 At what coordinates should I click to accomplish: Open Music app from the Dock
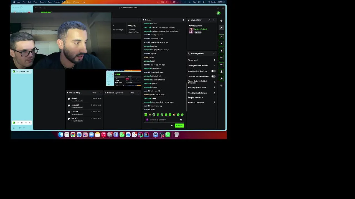click(103, 135)
